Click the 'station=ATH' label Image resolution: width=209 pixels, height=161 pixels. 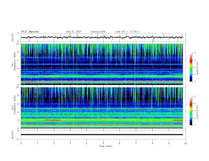point(98,32)
